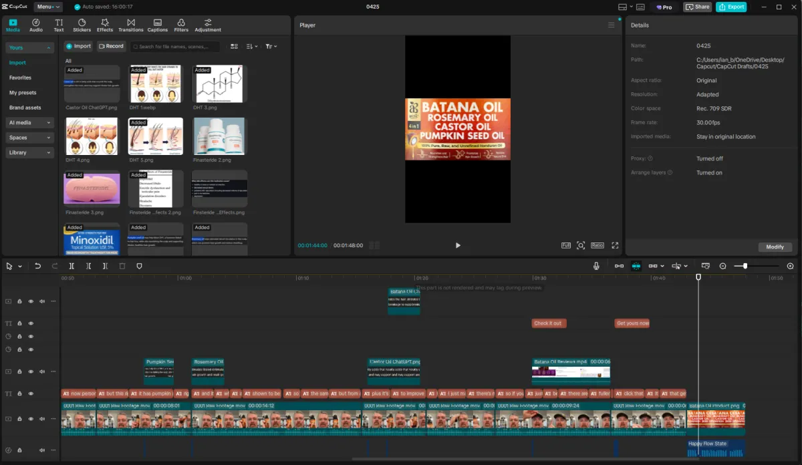Activate the Select pointer tool

9,266
